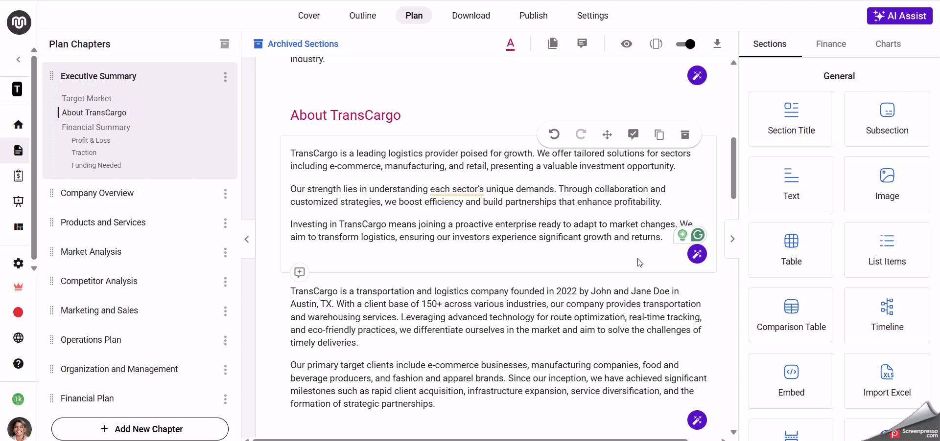Select Funding Needed subsection
This screenshot has height=441, width=940.
click(96, 165)
